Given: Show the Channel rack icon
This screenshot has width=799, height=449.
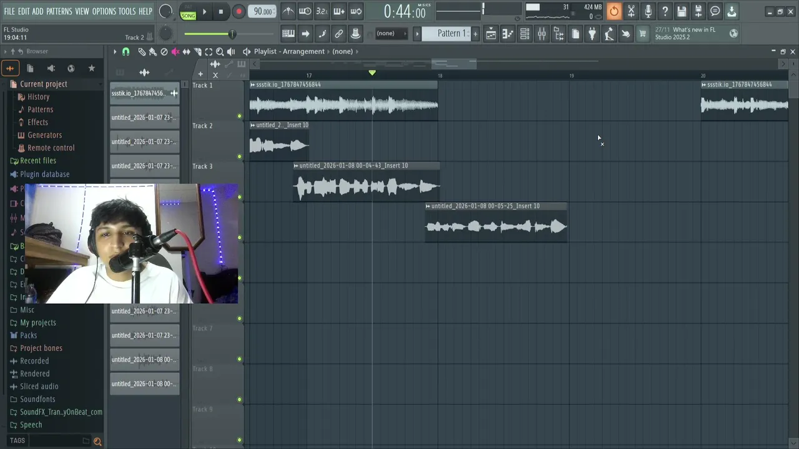Looking at the screenshot, I should coord(524,34).
